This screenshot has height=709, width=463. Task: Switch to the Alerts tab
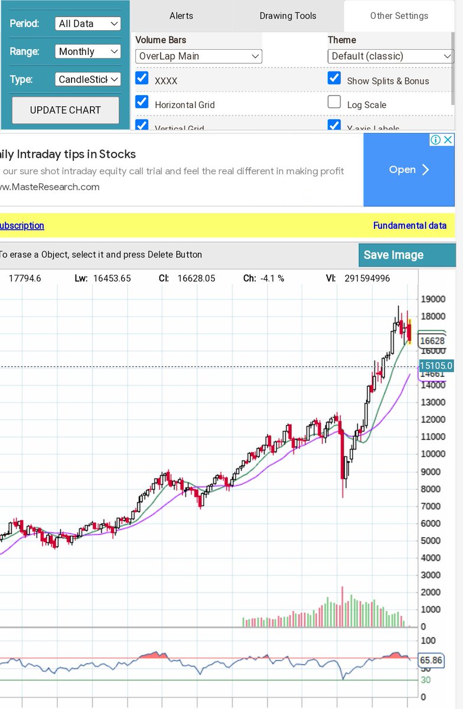tap(181, 16)
